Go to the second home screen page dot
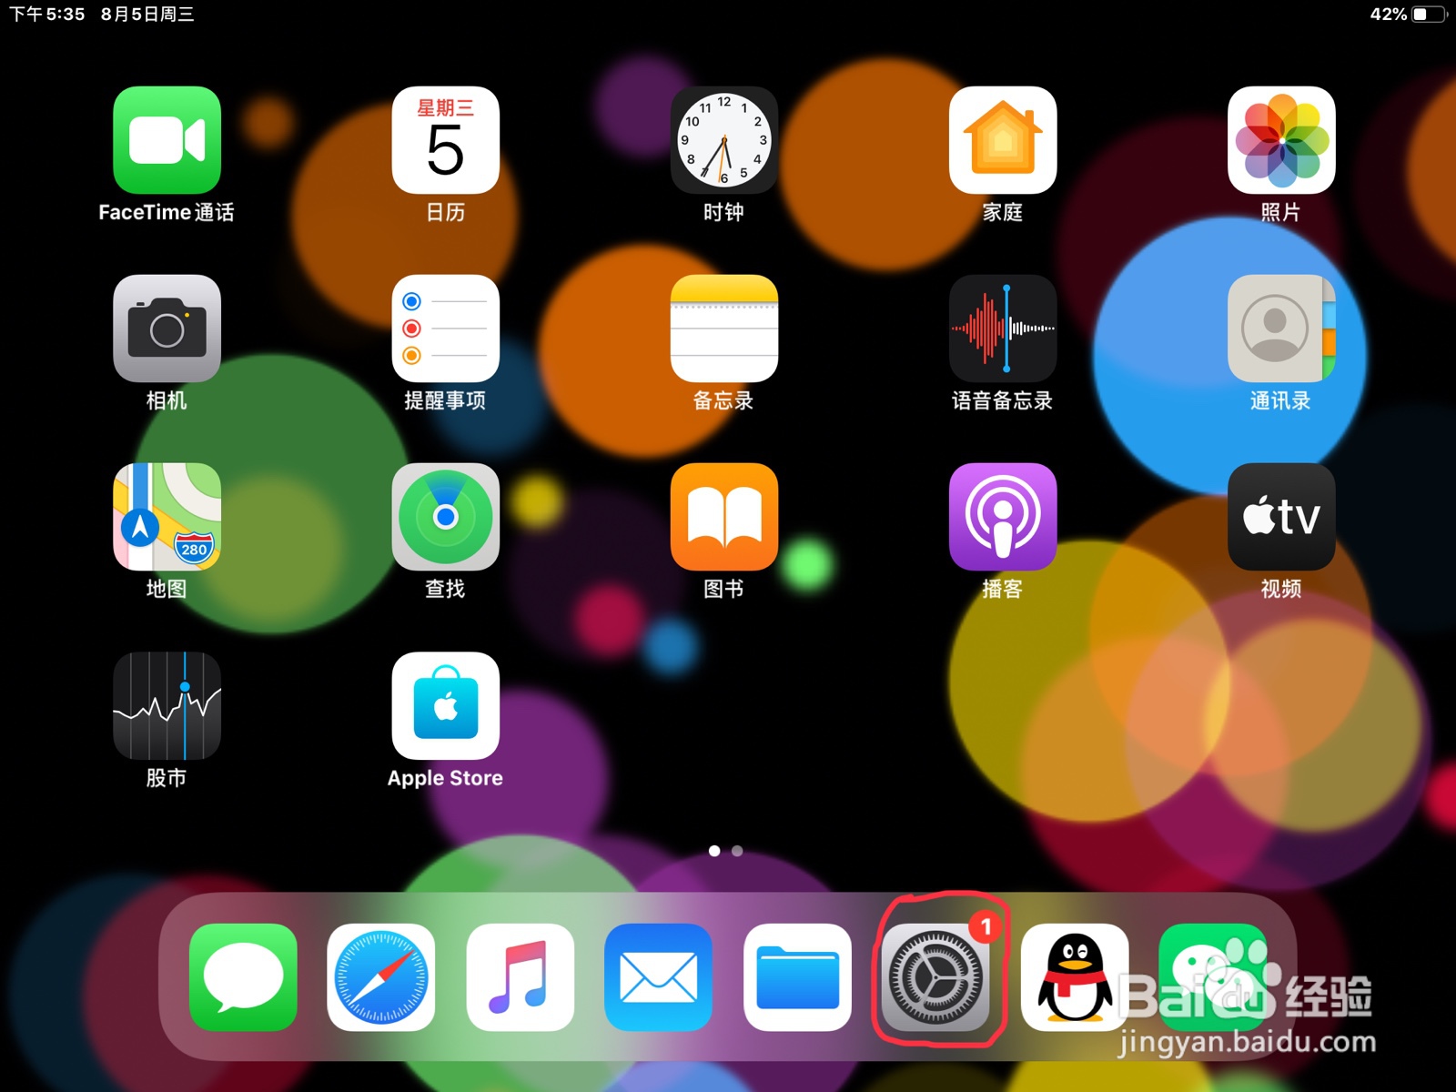The width and height of the screenshot is (1456, 1092). coord(737,851)
